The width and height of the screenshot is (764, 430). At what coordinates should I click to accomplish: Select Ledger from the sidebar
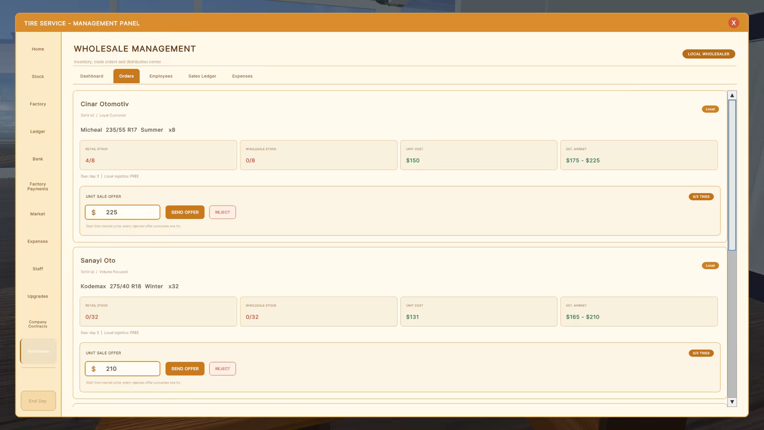pyautogui.click(x=38, y=131)
